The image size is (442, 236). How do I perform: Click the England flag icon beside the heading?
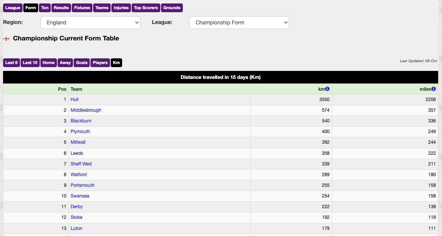[6, 39]
